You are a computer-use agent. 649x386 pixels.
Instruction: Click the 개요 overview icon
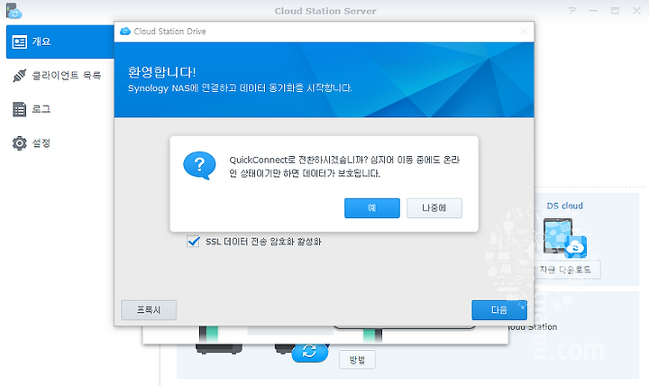20,41
